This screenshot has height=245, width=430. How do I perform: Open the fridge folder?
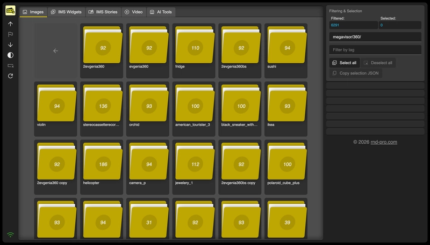194,51
